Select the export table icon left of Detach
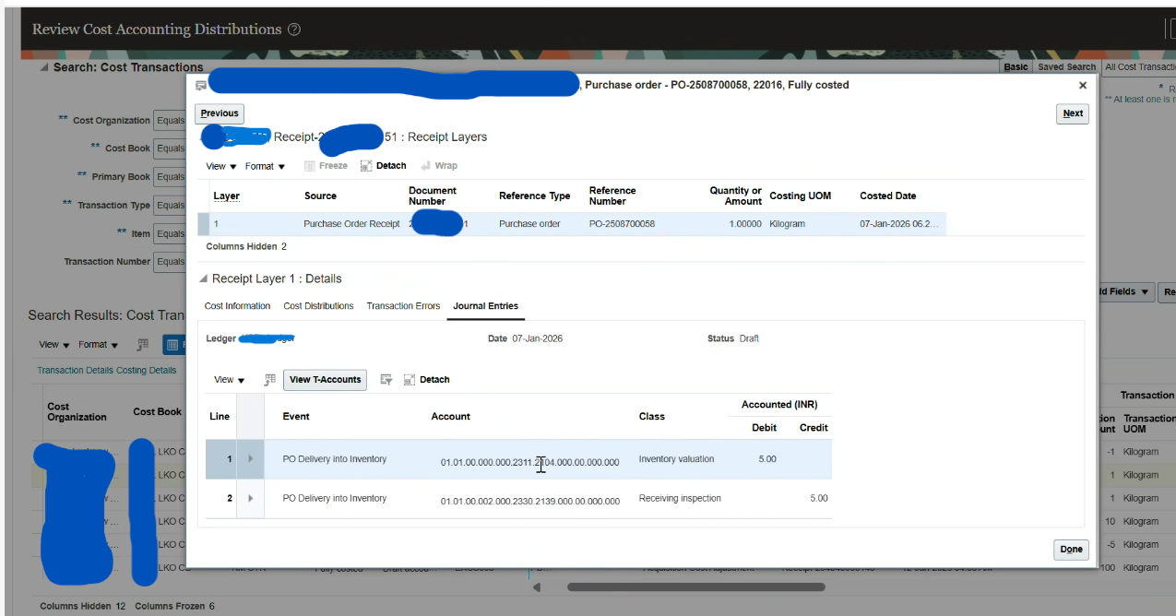1176x616 pixels. [386, 379]
